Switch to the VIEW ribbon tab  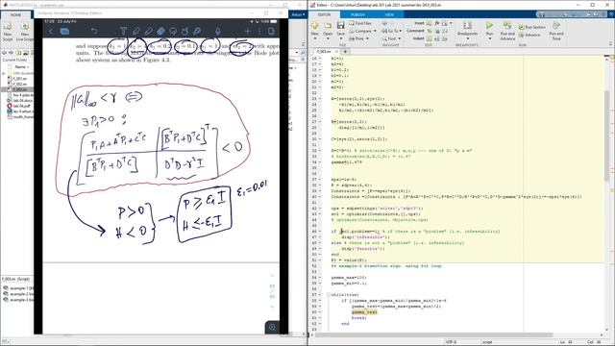pyautogui.click(x=388, y=14)
